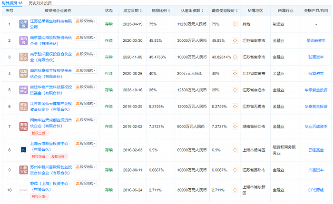Click the 上海云锋新呈 company logo thumbnail

coord(23,149)
